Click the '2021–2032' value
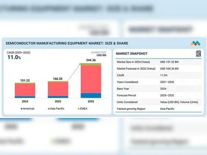The image size is (207, 155). (167, 82)
